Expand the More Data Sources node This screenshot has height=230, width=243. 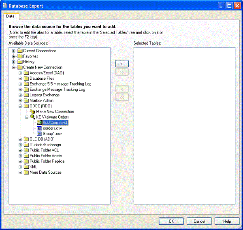20,172
